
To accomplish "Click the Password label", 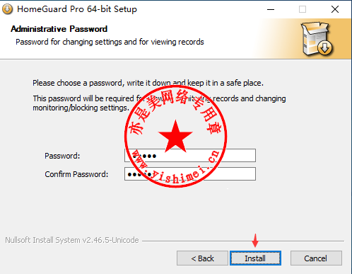I will click(62, 156).
